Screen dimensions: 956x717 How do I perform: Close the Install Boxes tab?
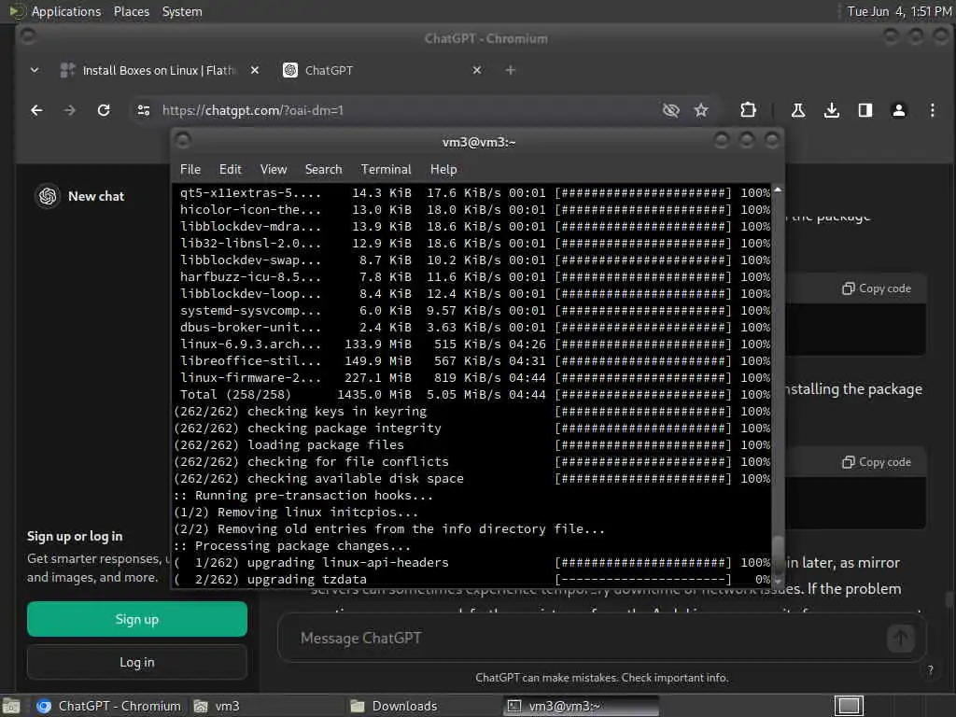(255, 70)
